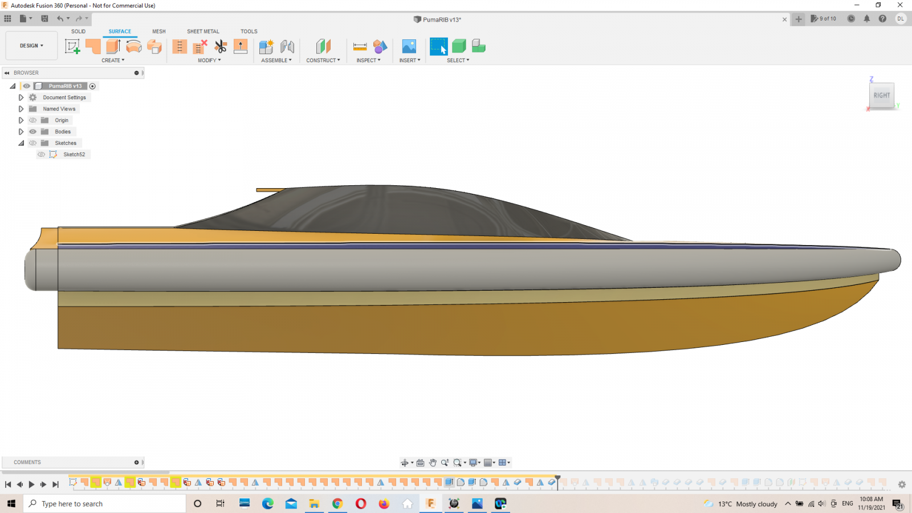Collapse the PumaRIB v13 root node

13,86
